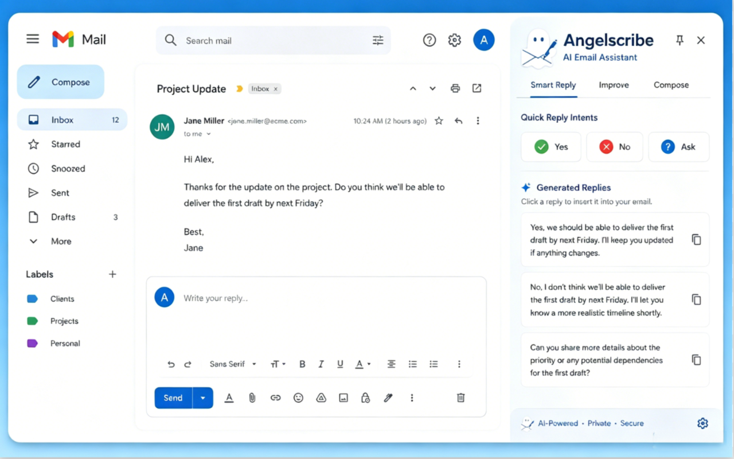This screenshot has height=459, width=734.
Task: Insert a photo
Action: (x=343, y=398)
